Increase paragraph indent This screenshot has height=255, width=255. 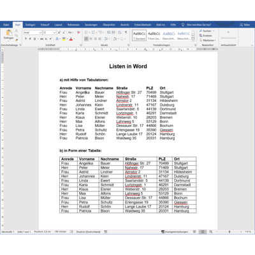113,33
